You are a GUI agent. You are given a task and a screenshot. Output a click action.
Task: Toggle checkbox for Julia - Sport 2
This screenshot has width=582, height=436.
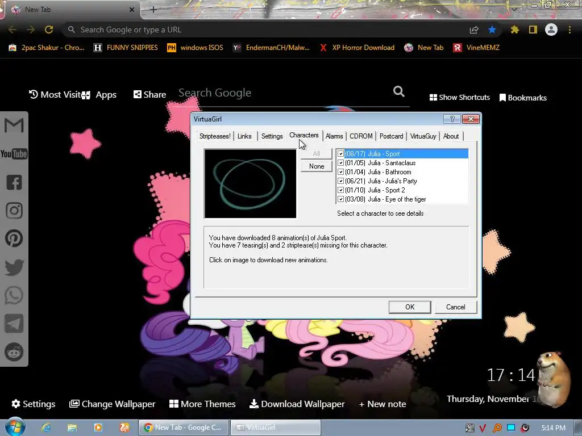[341, 190]
